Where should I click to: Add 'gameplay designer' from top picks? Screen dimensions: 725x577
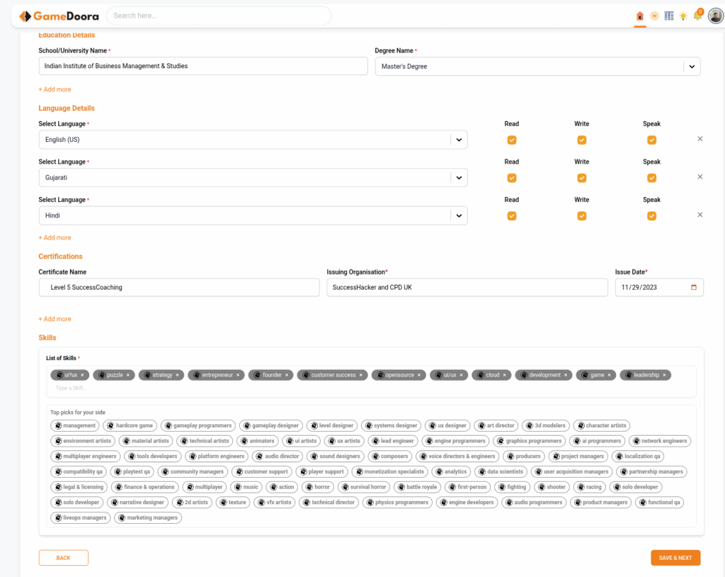pyautogui.click(x=271, y=426)
